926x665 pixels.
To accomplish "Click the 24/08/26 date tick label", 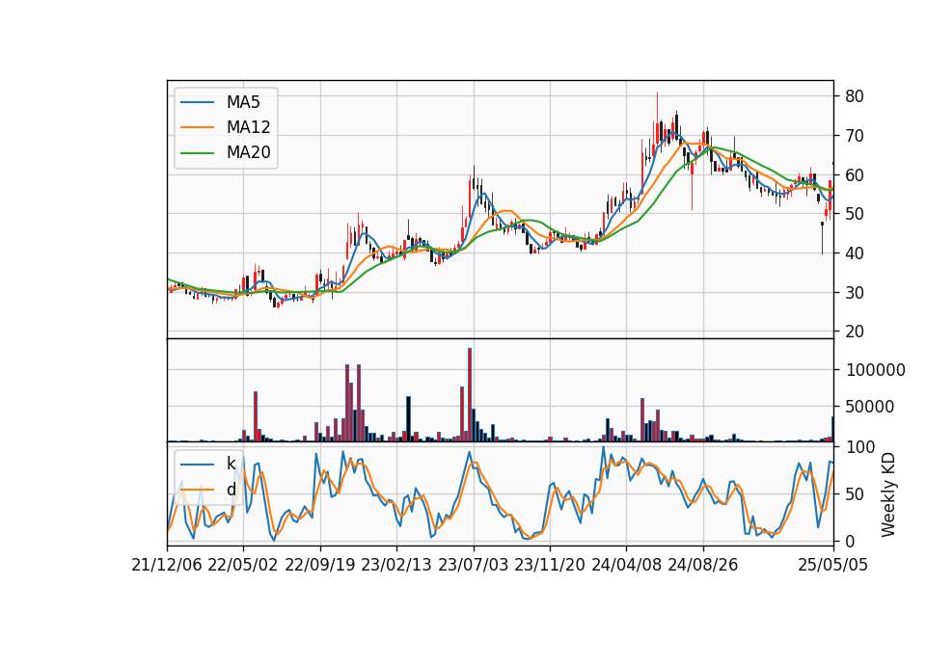I will [x=703, y=565].
